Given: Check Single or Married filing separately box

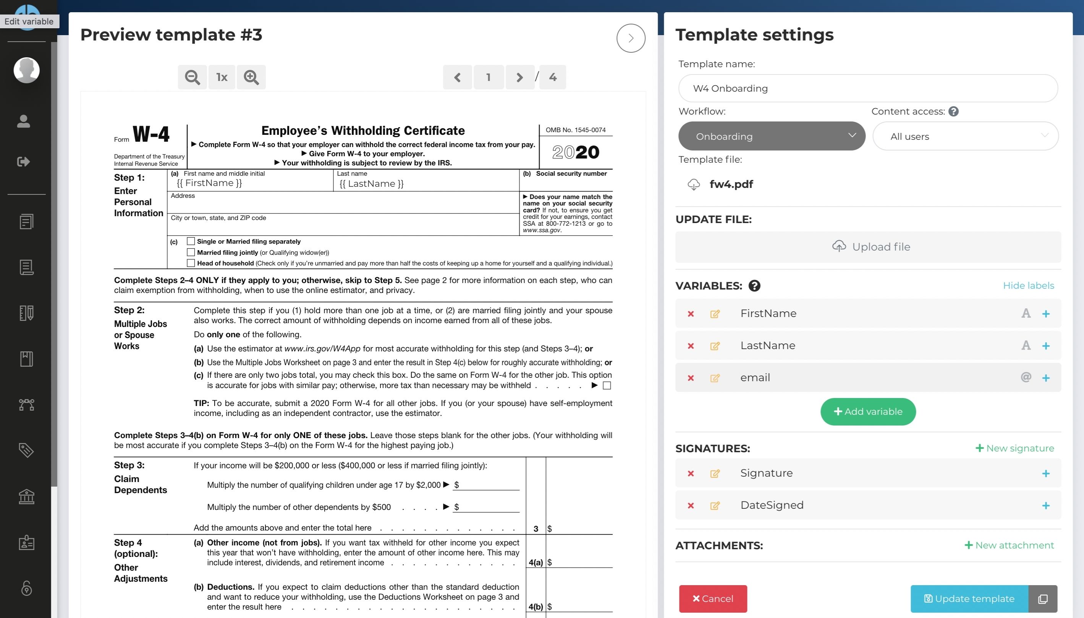Looking at the screenshot, I should tap(191, 241).
